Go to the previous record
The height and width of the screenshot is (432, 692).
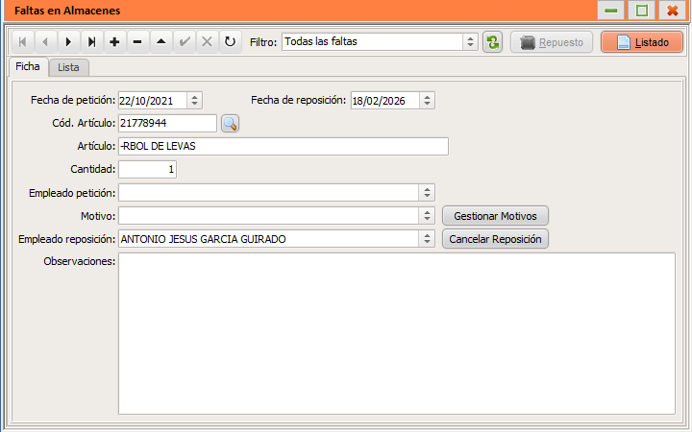(45, 42)
